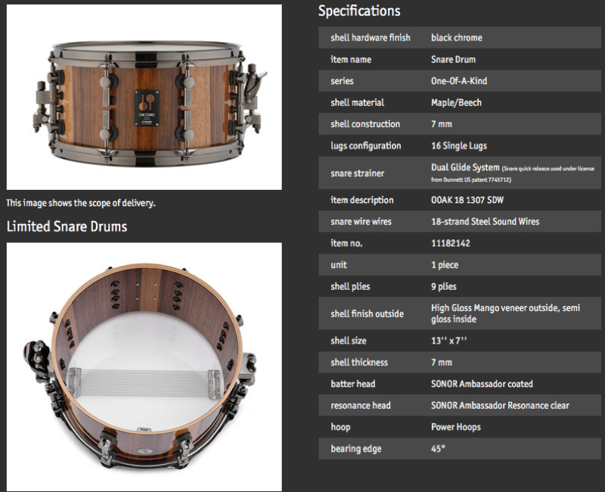The width and height of the screenshot is (605, 492).
Task: Open the side-view snare drum photo
Action: [144, 97]
